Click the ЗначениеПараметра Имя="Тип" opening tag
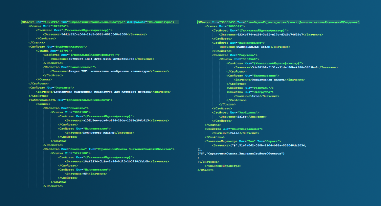 click(243, 141)
